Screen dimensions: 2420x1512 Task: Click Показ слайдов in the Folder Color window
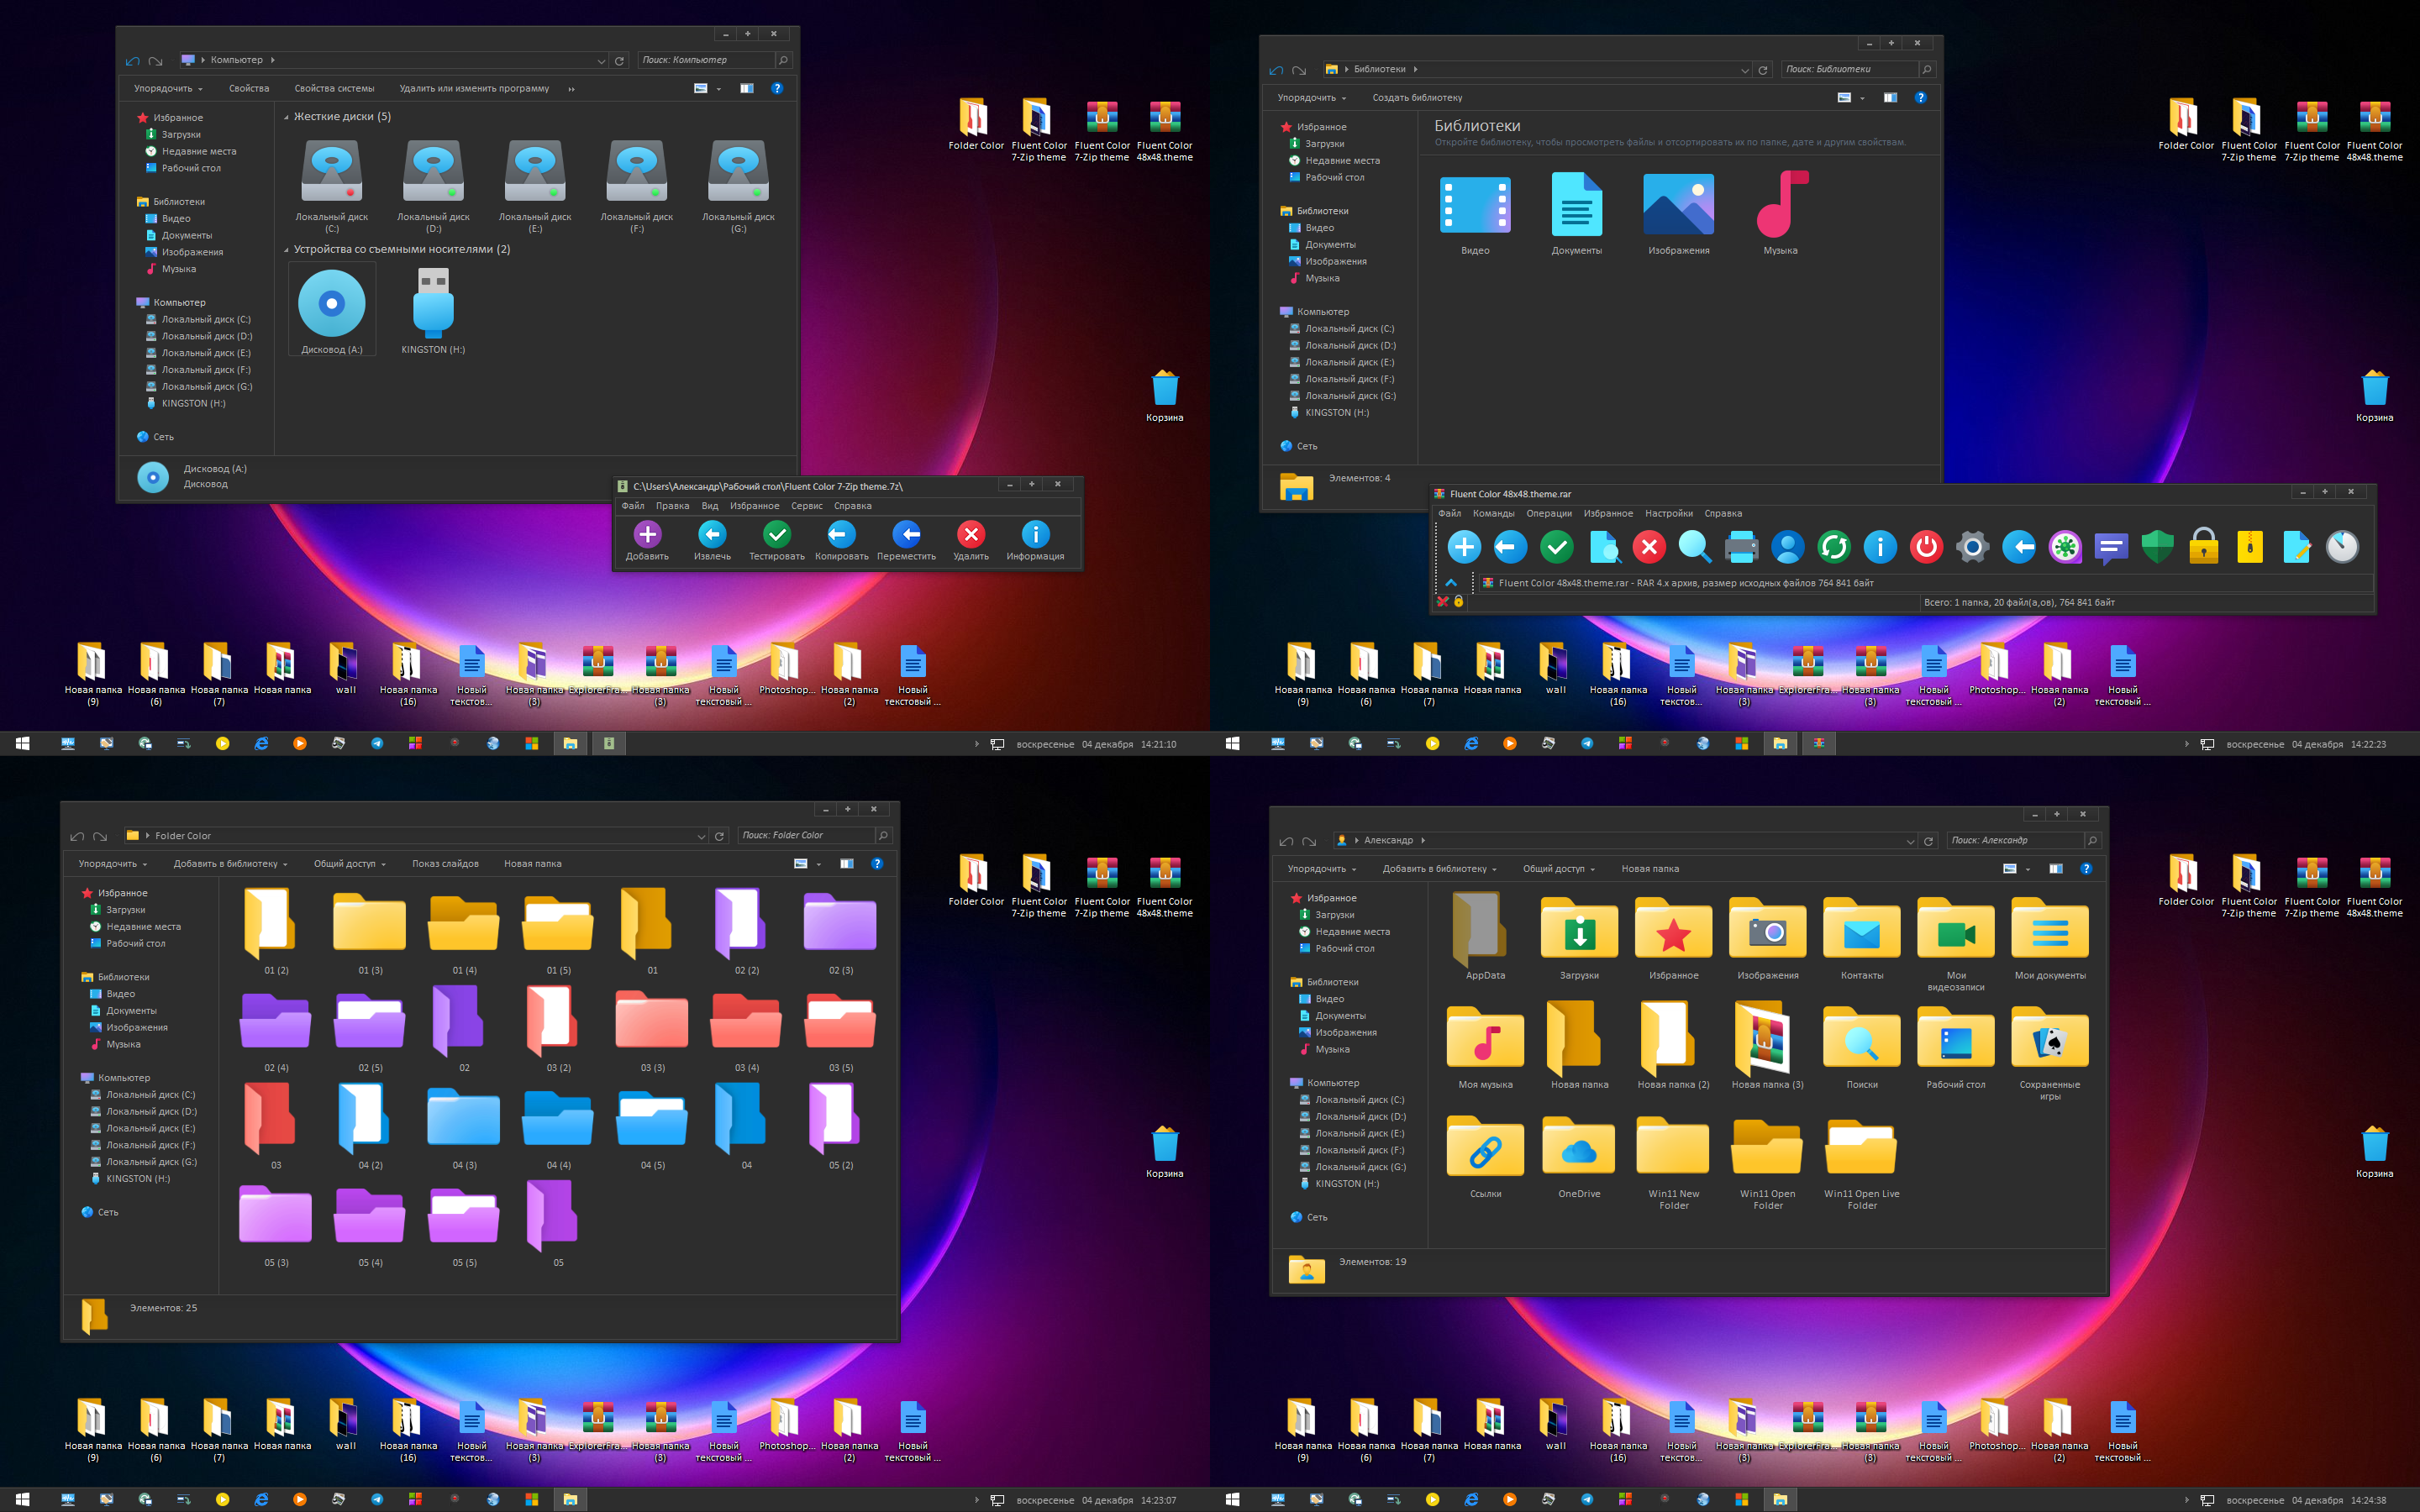pos(445,864)
